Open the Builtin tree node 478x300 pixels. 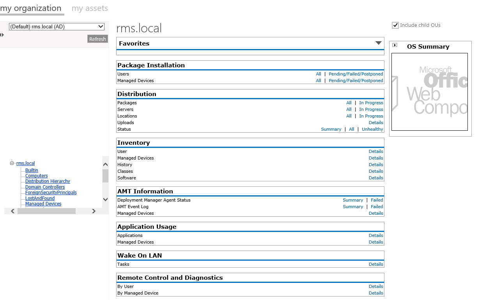(x=32, y=170)
